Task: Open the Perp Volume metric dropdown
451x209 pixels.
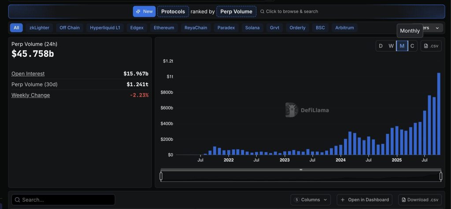Action: 237,11
